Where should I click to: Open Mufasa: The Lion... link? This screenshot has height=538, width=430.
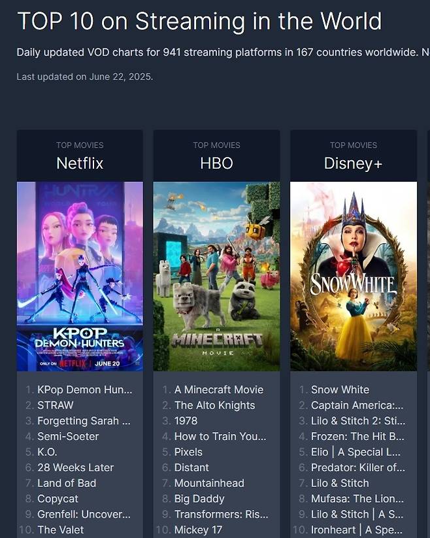point(357,498)
